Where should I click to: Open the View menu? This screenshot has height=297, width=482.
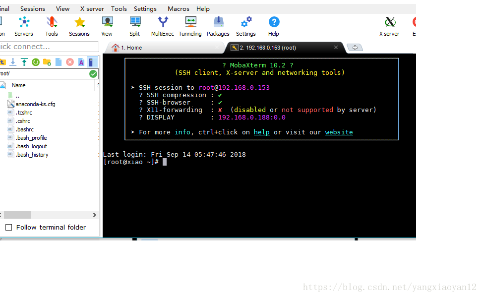point(62,8)
